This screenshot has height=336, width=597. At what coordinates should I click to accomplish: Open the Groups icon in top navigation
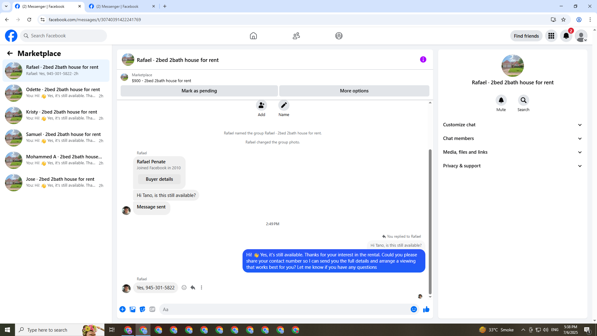coord(339,36)
